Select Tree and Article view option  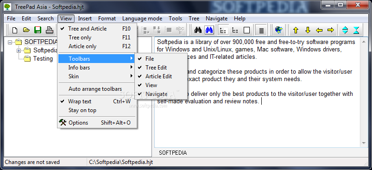point(97,29)
